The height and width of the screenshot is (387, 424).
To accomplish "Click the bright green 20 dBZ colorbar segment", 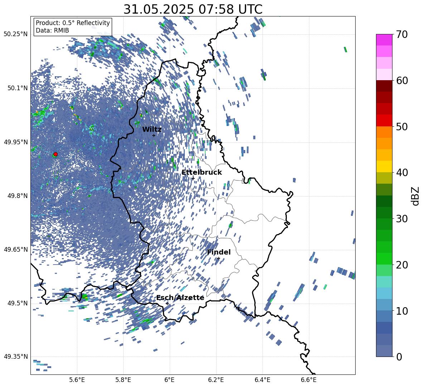I will click(x=384, y=258).
